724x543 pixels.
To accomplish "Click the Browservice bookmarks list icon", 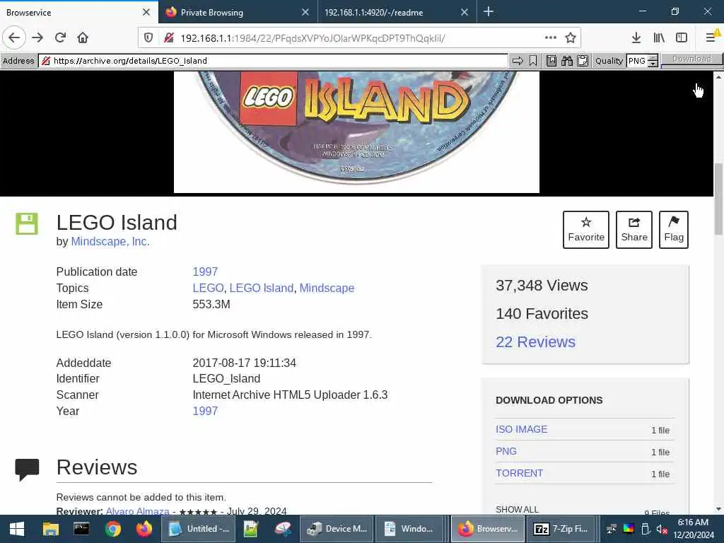I will tap(551, 61).
